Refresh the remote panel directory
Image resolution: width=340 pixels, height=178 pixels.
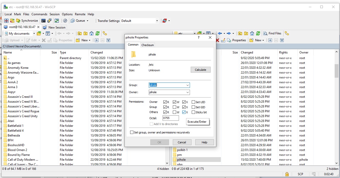pyautogui.click(x=258, y=33)
